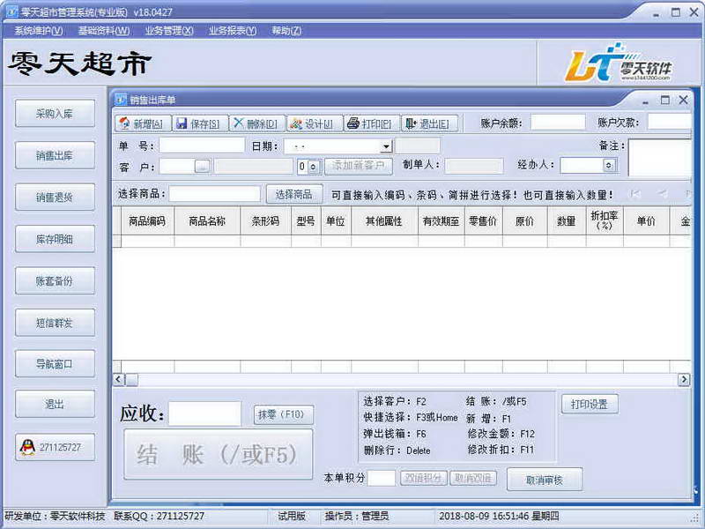Minimize the 销售出库单 inner window

(x=646, y=101)
